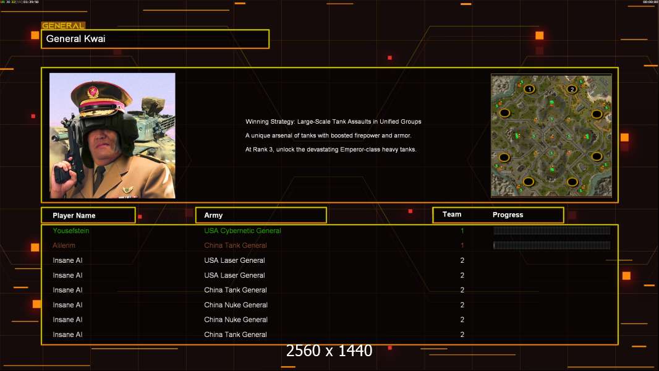The image size is (659, 371).
Task: Click start position marker 2 on map
Action: point(572,89)
